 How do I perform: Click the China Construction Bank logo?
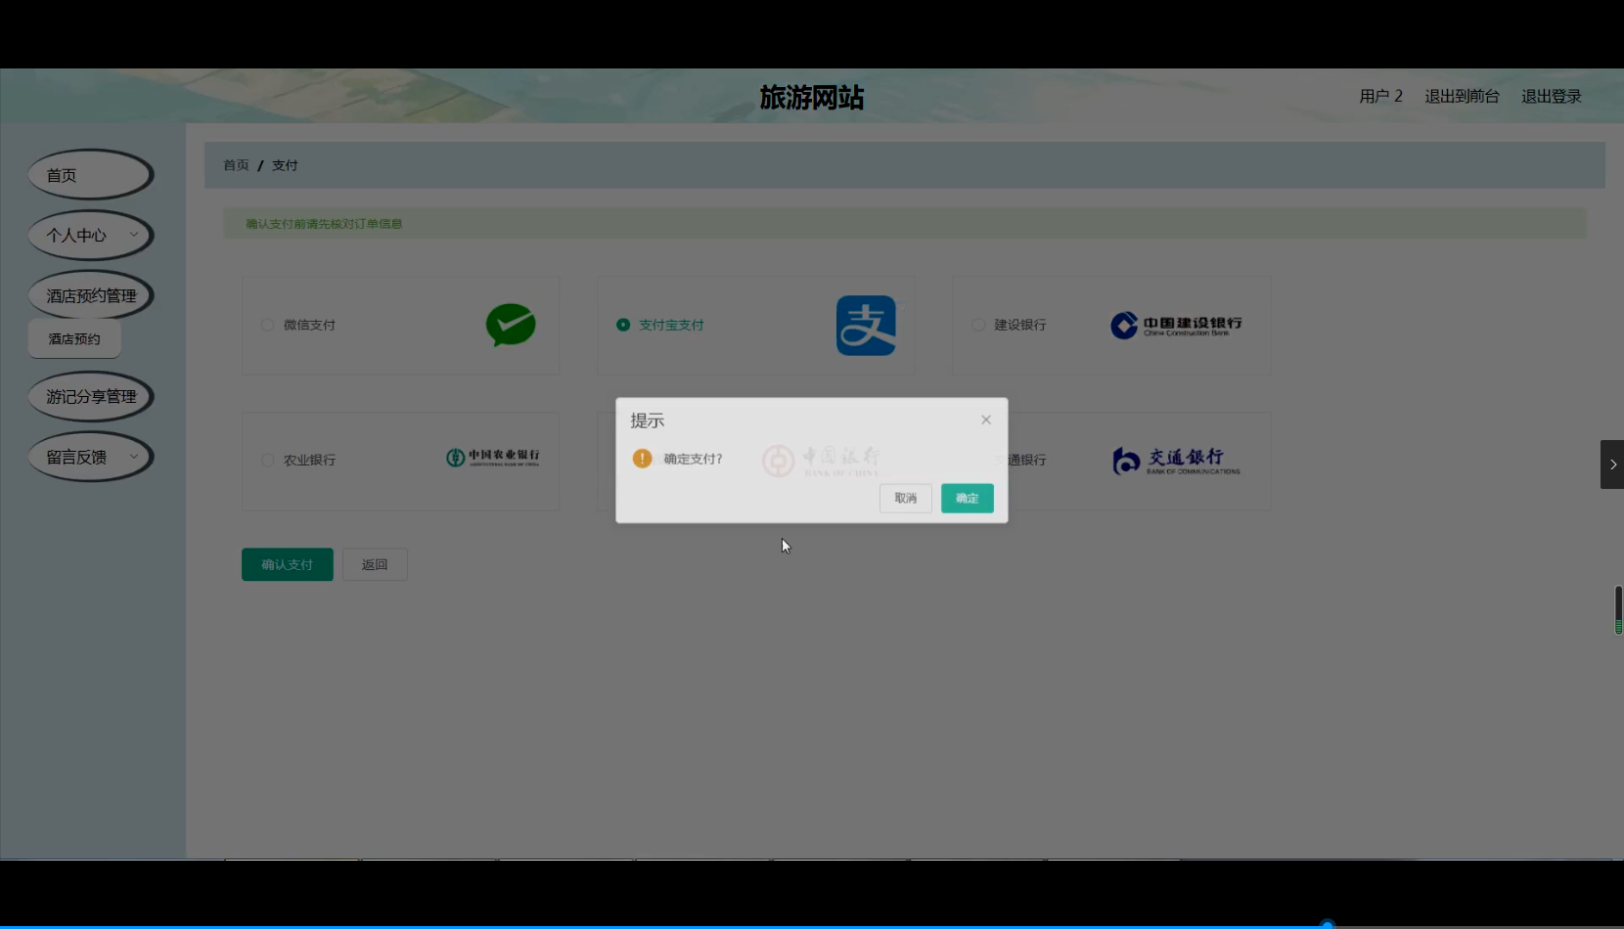coord(1176,326)
